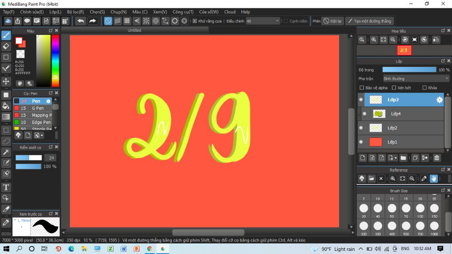Viewport: 452px width, 254px height.
Task: Select the Eyedropper tool
Action: [x=6, y=222]
